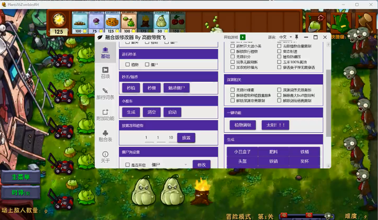This screenshot has height=220, width=378.
Task: Select the purple mushroom seed packet costing 75
Action: 96,23
